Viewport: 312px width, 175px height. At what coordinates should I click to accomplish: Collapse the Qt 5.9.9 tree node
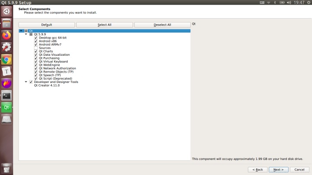pyautogui.click(x=26, y=34)
